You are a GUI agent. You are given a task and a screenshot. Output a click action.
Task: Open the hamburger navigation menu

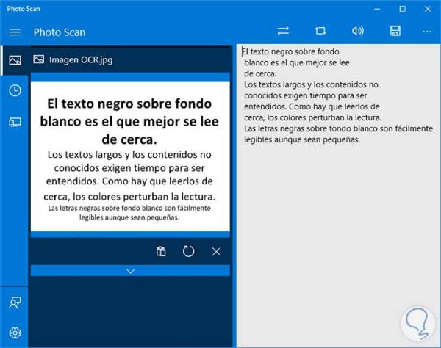coord(15,32)
